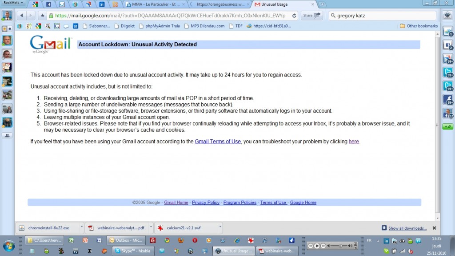Open the add friends icon in left edge

point(7,135)
